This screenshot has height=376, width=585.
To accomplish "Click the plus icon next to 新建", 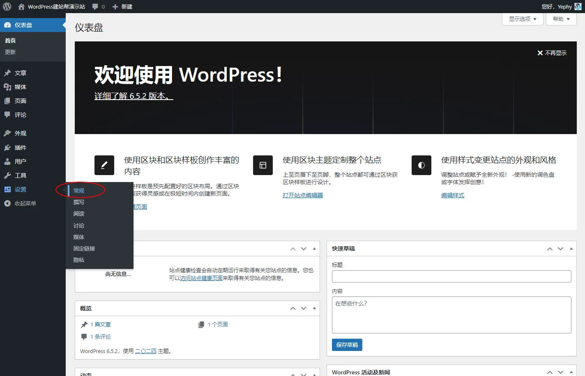I will coord(115,7).
